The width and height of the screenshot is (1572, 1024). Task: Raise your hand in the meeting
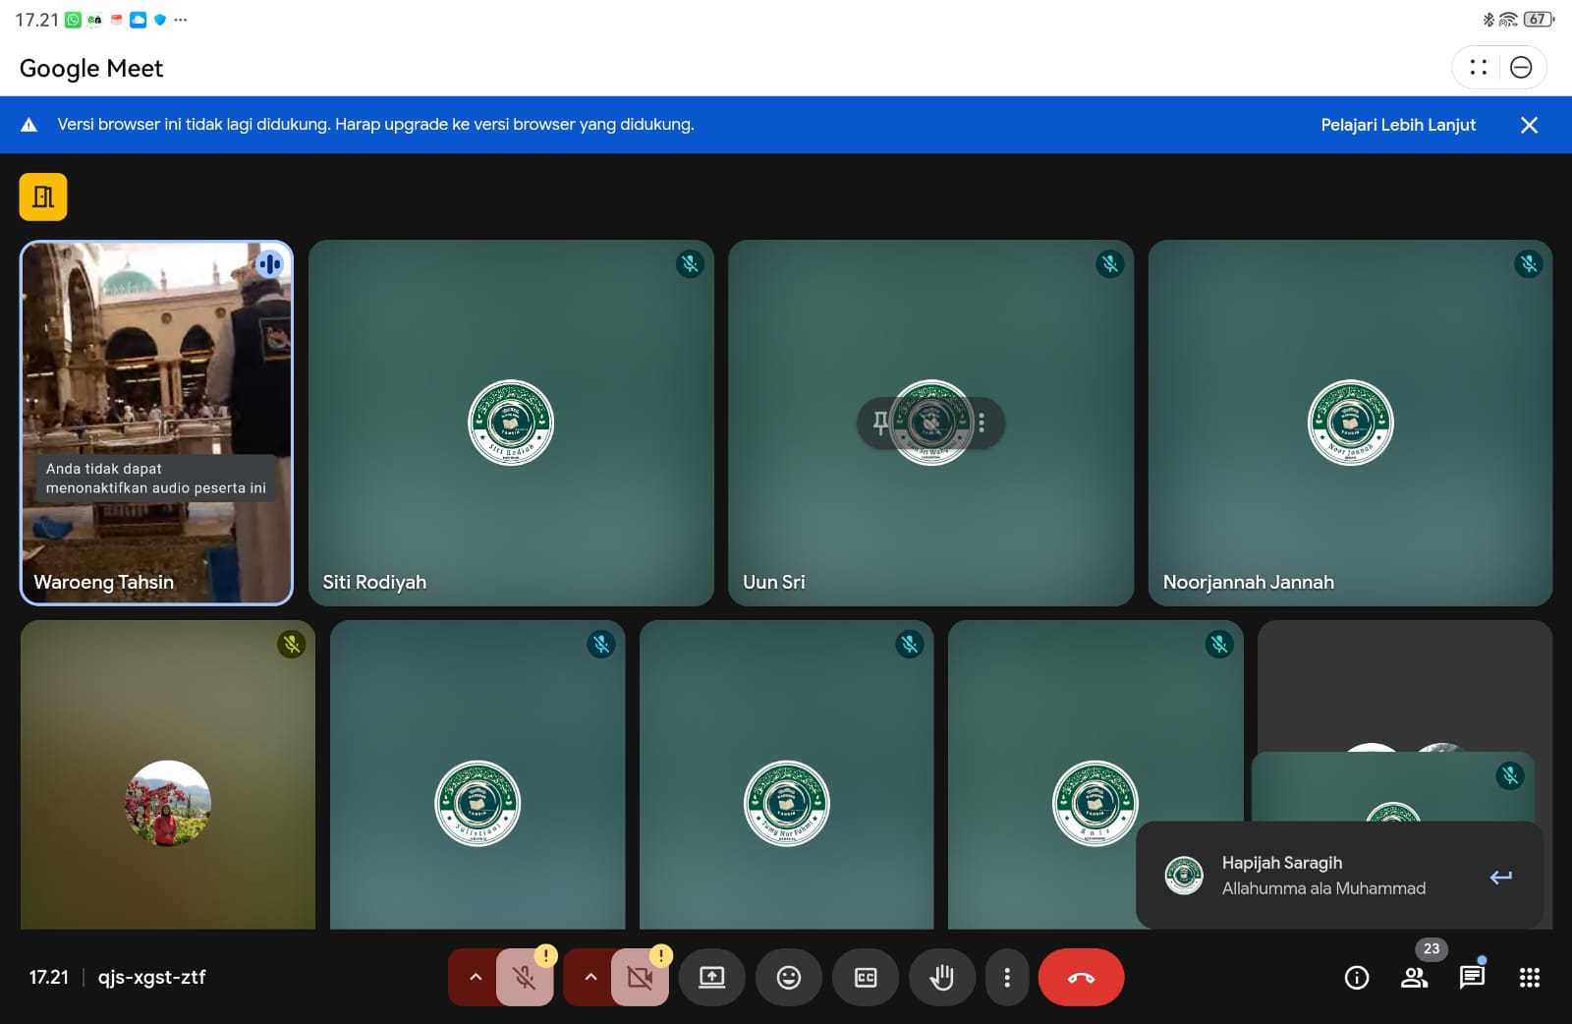click(x=941, y=977)
